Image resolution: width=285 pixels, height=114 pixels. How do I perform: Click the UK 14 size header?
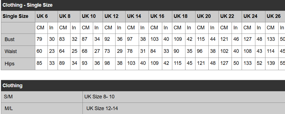(x=137, y=16)
